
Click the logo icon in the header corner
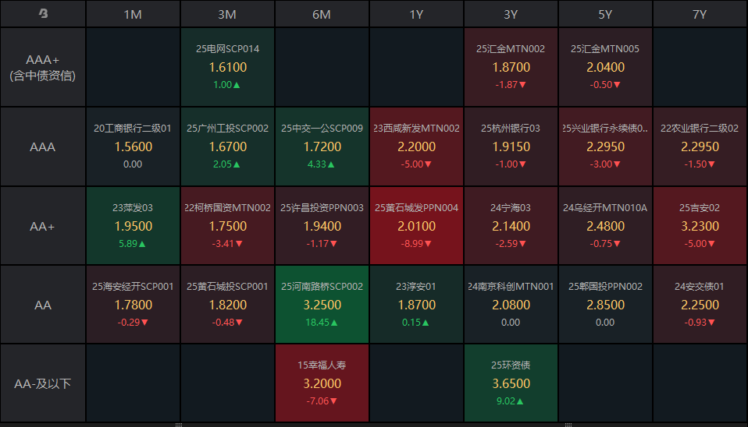pos(43,14)
